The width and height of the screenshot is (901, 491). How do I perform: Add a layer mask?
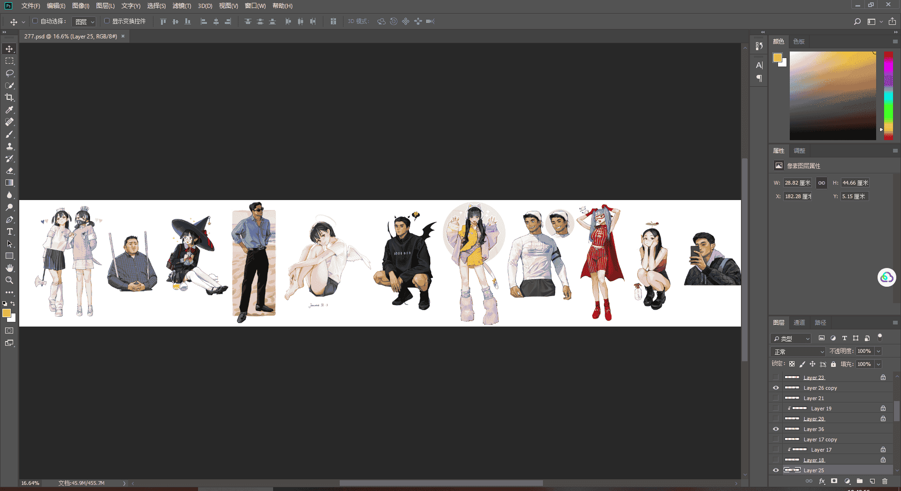click(x=834, y=481)
